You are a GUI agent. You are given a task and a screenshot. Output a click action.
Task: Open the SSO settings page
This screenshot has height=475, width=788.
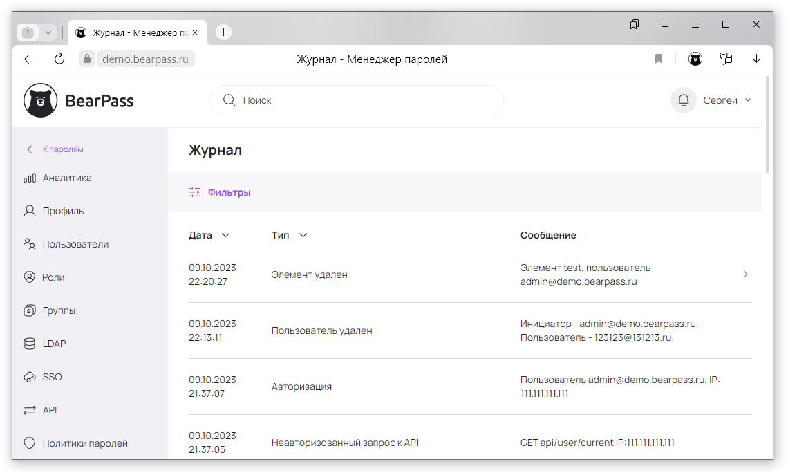[52, 377]
